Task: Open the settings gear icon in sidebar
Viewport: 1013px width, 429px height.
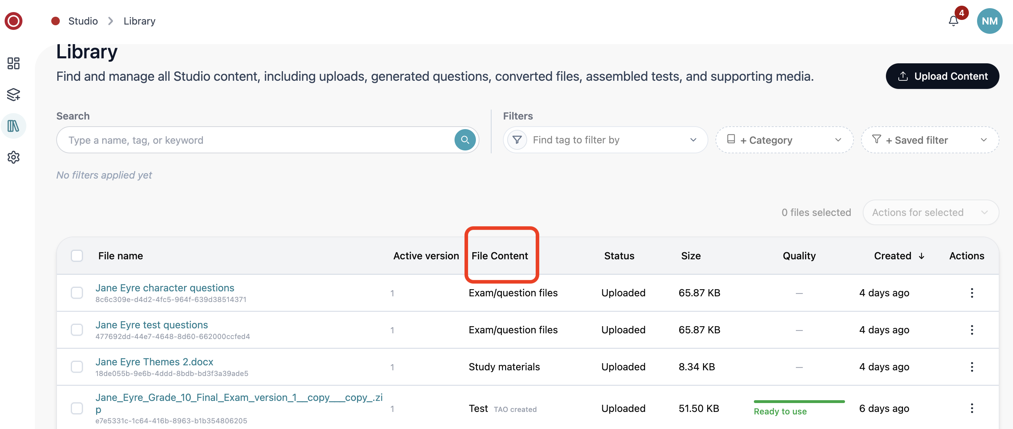Action: coord(14,157)
